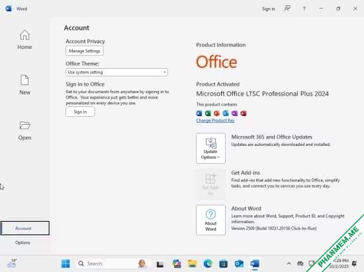364x272 pixels.
Task: Click the Outlook product icon
Action: [226, 114]
